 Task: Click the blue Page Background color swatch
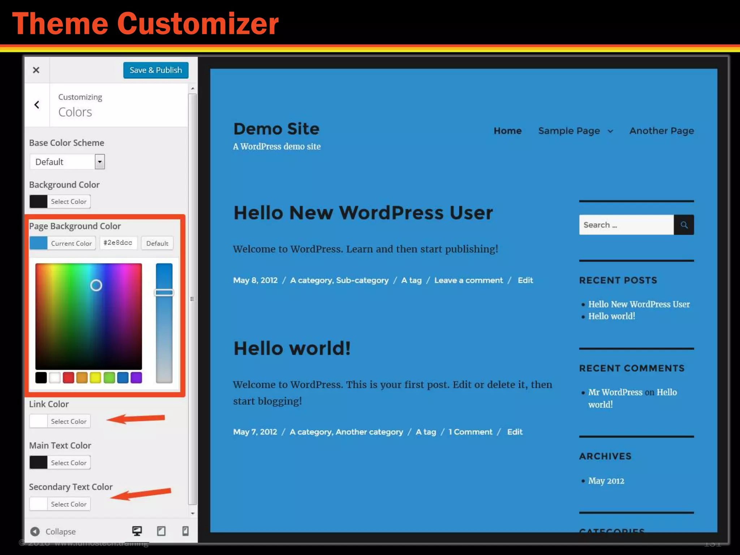point(38,243)
